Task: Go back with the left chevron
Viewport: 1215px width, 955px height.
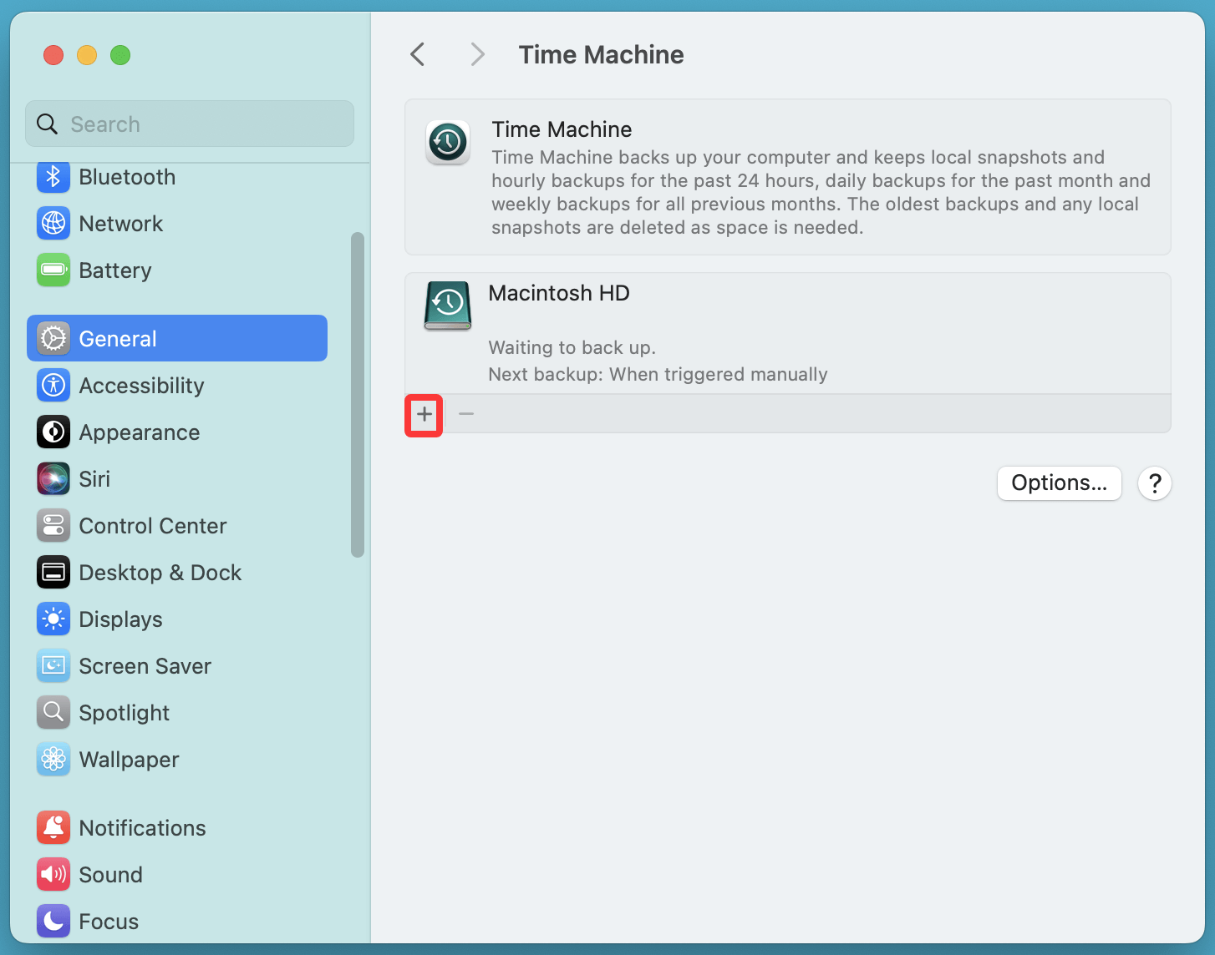Action: (x=418, y=55)
